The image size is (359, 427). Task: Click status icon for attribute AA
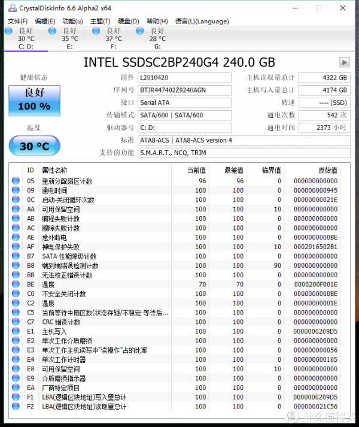click(16, 208)
